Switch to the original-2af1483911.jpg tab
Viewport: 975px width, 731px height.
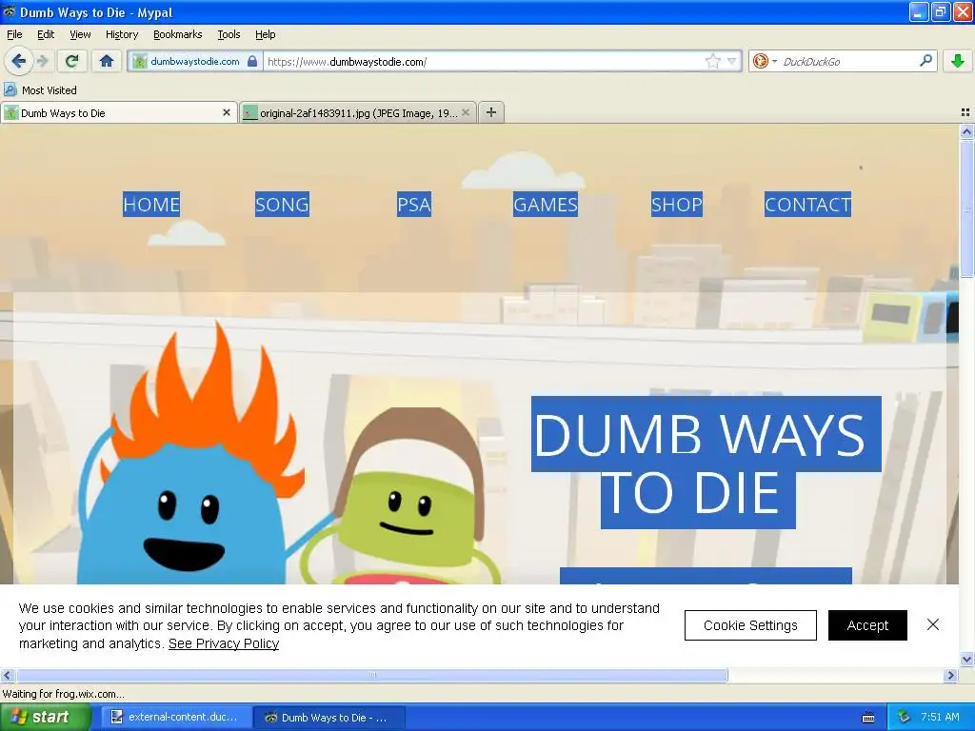358,113
